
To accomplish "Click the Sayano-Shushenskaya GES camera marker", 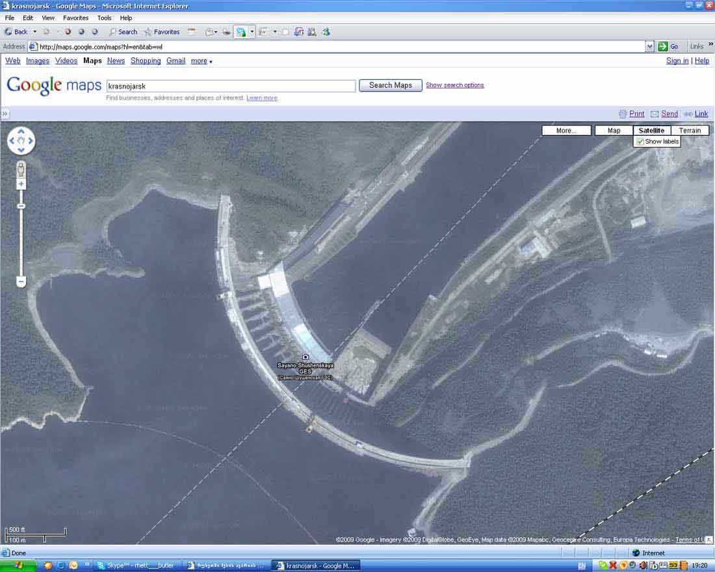I will click(305, 357).
